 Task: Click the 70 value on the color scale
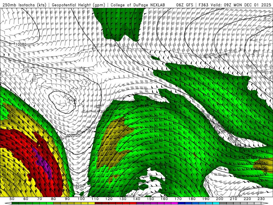(x=40, y=199)
